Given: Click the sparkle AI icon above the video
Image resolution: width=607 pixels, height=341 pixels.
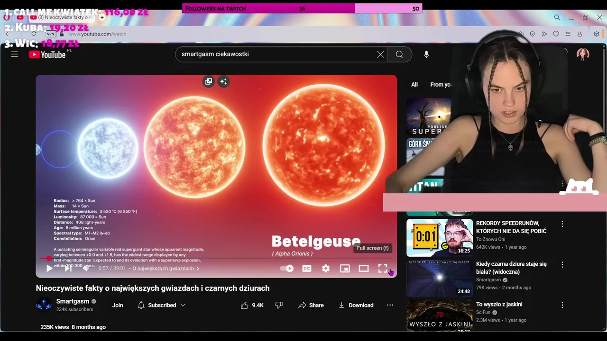Looking at the screenshot, I should click(x=223, y=81).
